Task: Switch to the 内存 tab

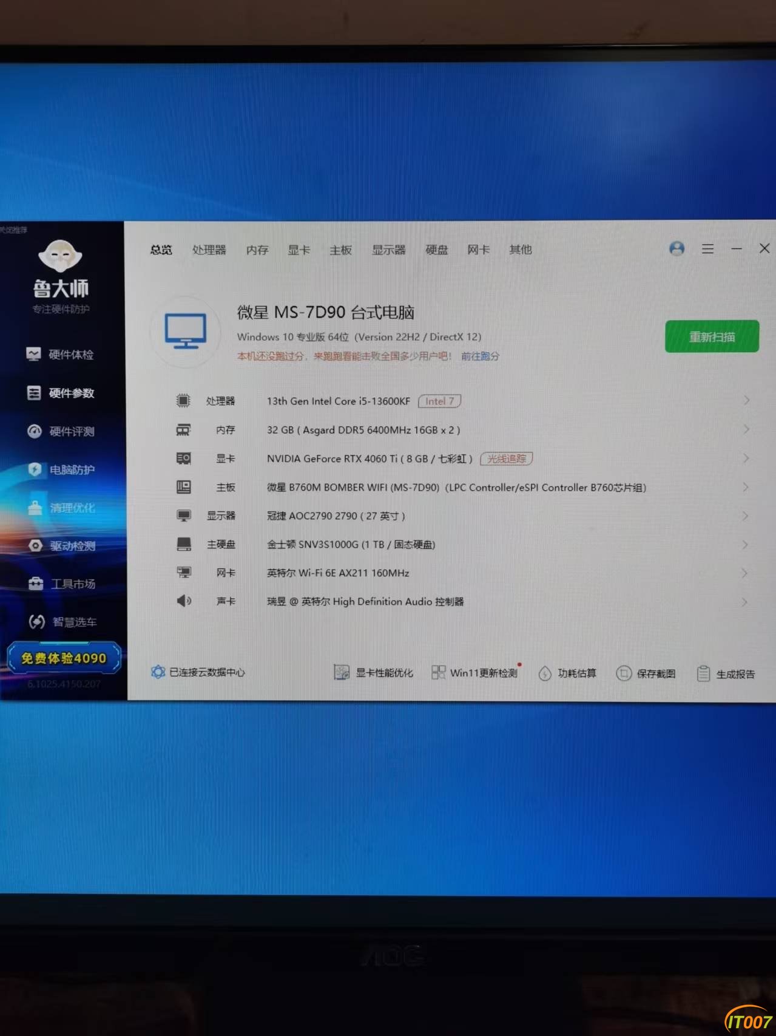Action: (x=257, y=250)
